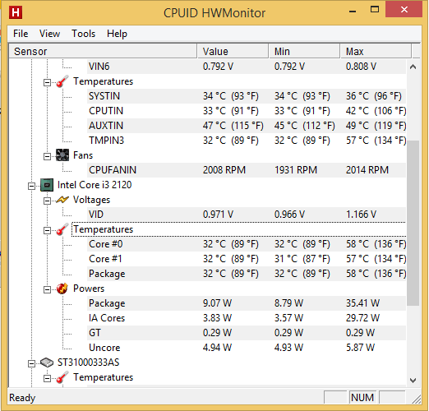Click the 1931 RPM min value
Image resolution: width=429 pixels, height=411 pixels.
[x=296, y=170]
